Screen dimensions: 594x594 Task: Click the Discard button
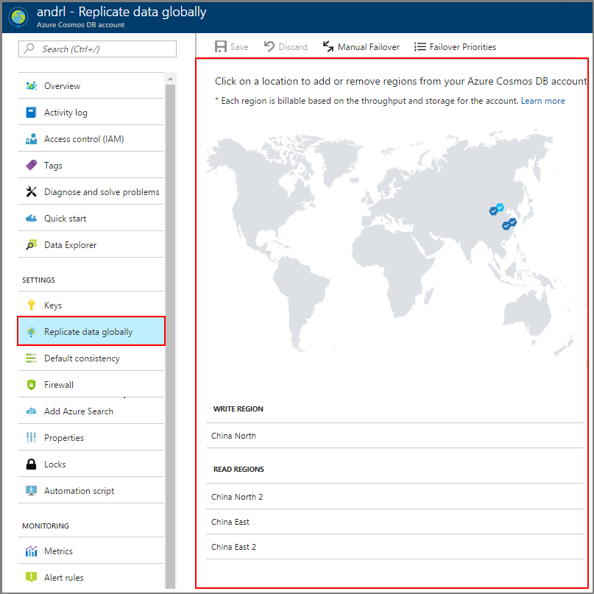286,47
